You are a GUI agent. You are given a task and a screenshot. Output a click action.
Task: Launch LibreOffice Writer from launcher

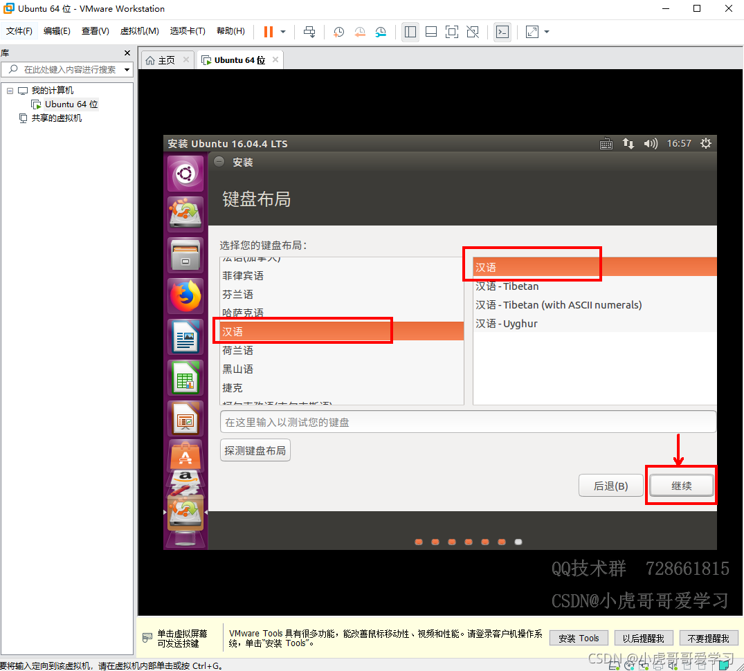185,337
